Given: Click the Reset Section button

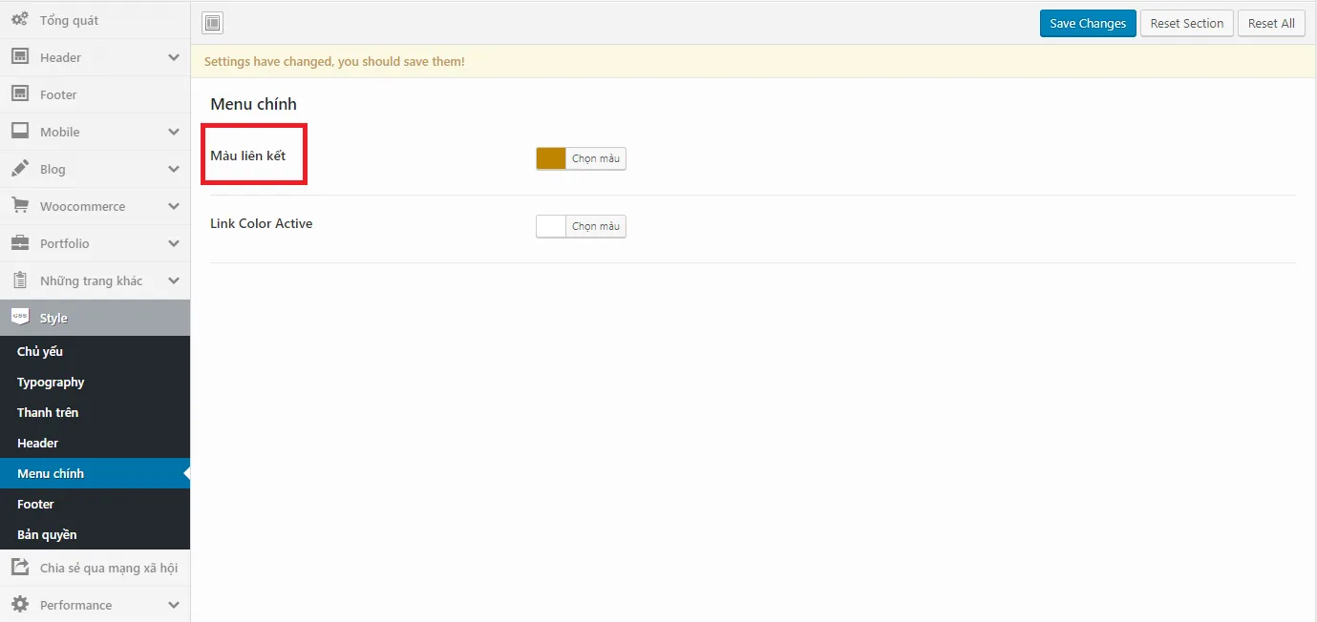Looking at the screenshot, I should pos(1186,23).
